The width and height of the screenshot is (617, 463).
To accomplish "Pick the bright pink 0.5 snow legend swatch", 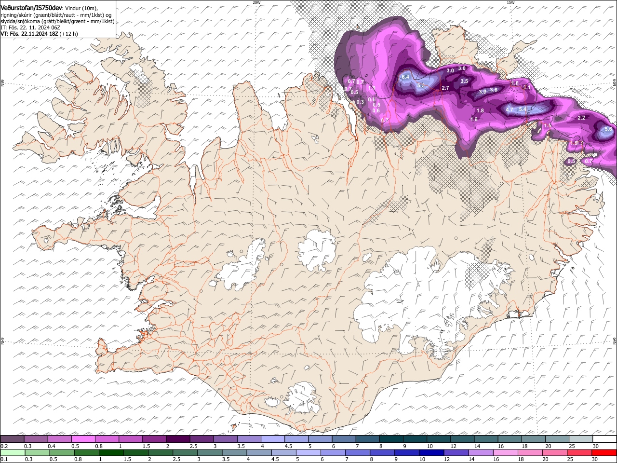I will [83, 439].
